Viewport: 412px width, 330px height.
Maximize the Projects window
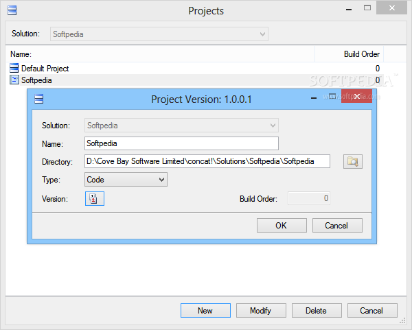pyautogui.click(x=367, y=8)
